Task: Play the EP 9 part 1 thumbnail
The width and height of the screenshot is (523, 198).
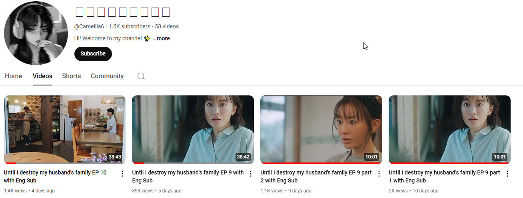Action: point(449,129)
